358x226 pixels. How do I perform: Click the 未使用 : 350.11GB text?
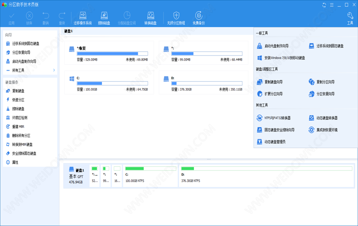231,89
